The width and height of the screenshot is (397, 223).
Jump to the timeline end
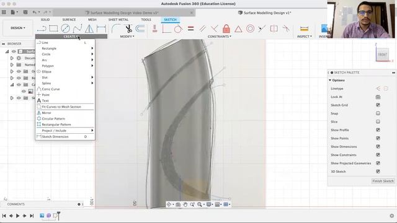32,216
